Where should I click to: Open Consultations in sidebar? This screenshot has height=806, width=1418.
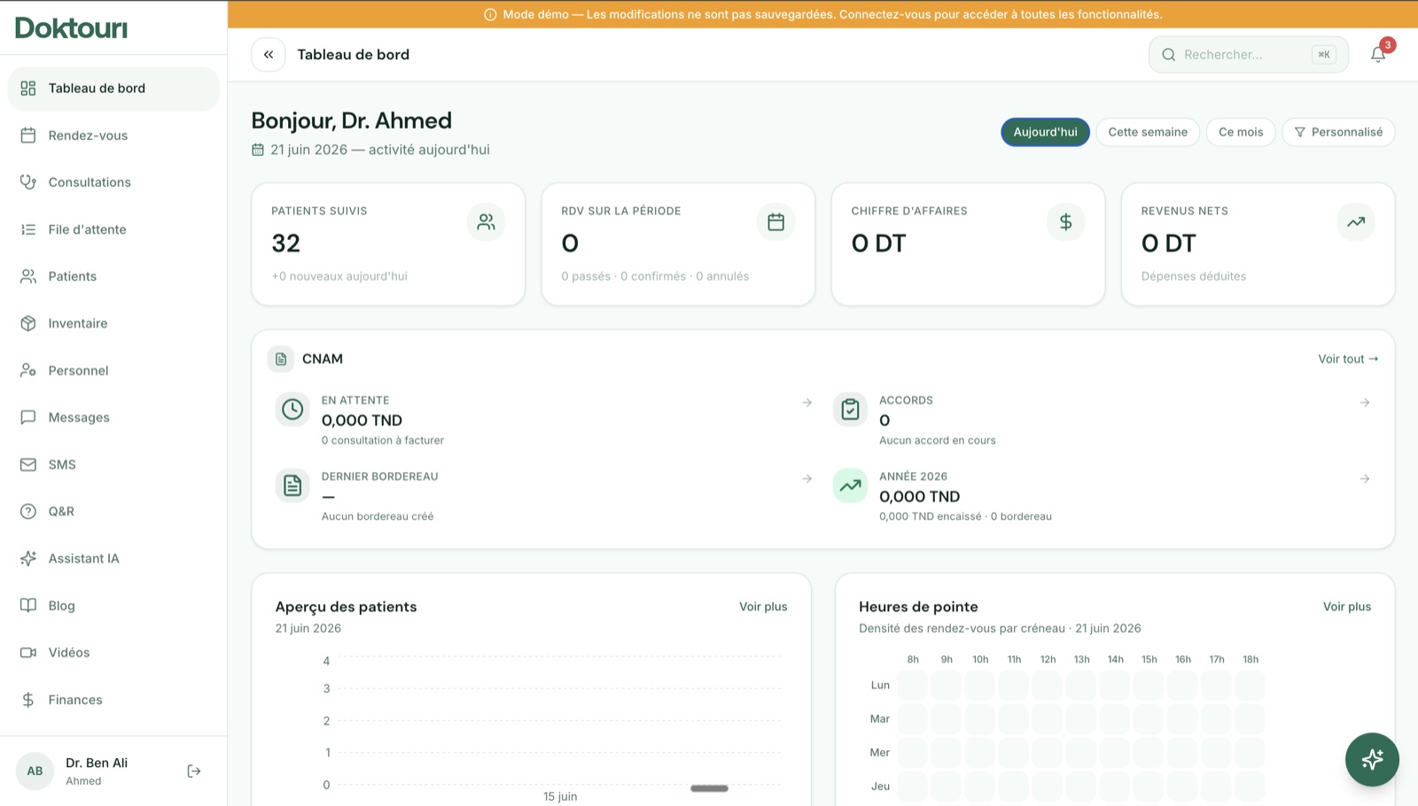point(113,182)
